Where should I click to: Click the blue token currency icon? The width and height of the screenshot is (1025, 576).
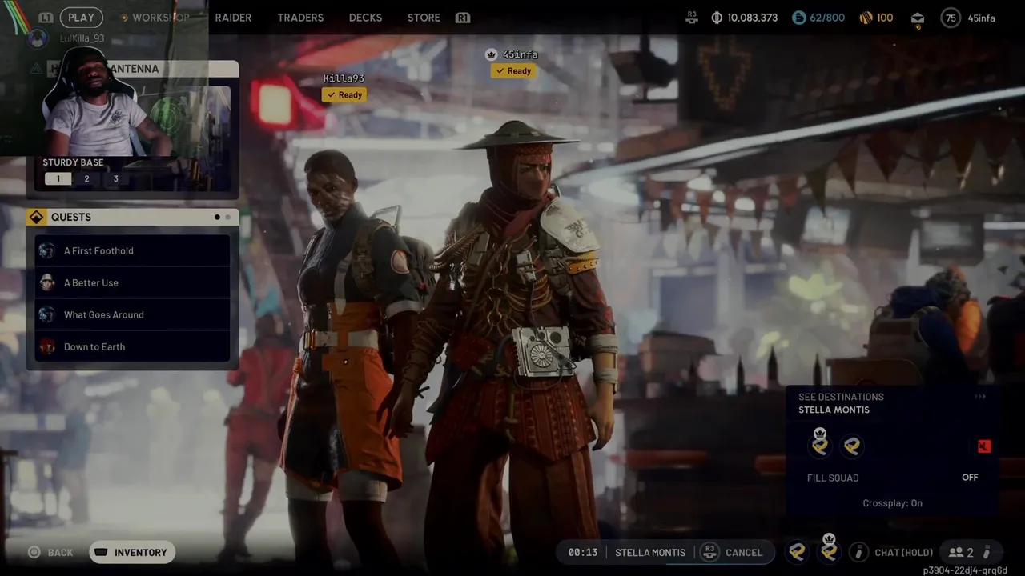point(798,18)
